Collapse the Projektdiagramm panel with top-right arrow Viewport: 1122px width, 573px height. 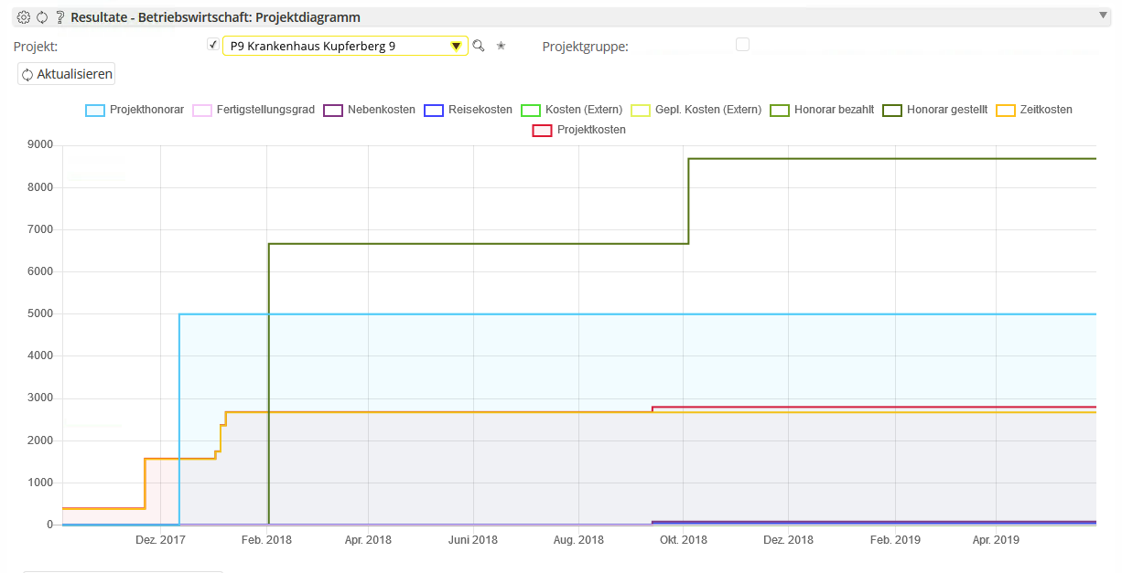[1104, 16]
